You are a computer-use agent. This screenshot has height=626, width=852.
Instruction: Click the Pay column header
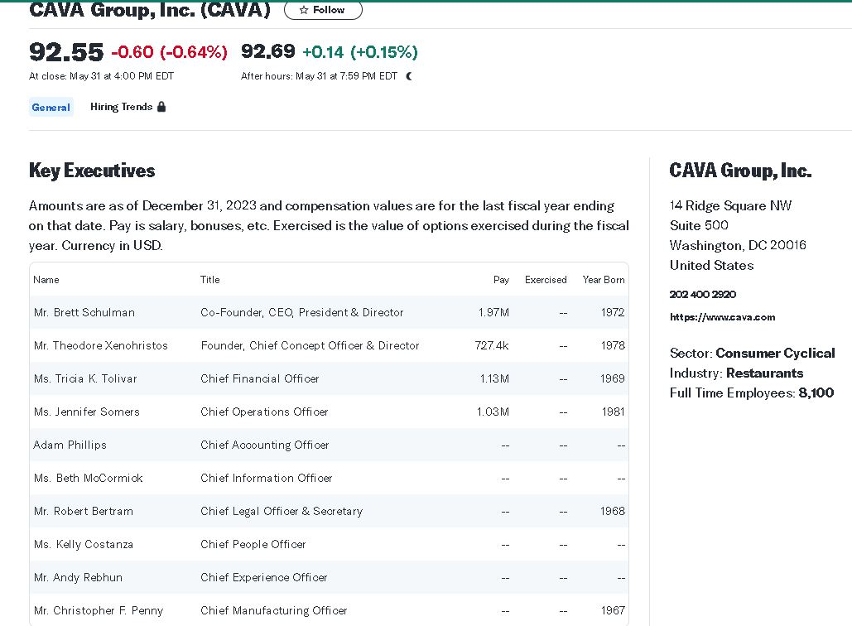coord(501,280)
